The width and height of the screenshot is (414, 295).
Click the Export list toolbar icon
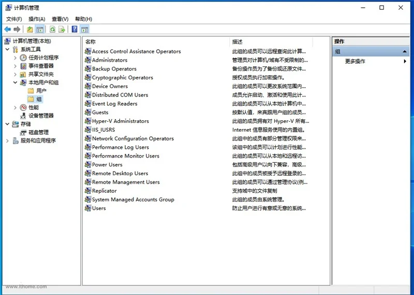click(x=62, y=29)
